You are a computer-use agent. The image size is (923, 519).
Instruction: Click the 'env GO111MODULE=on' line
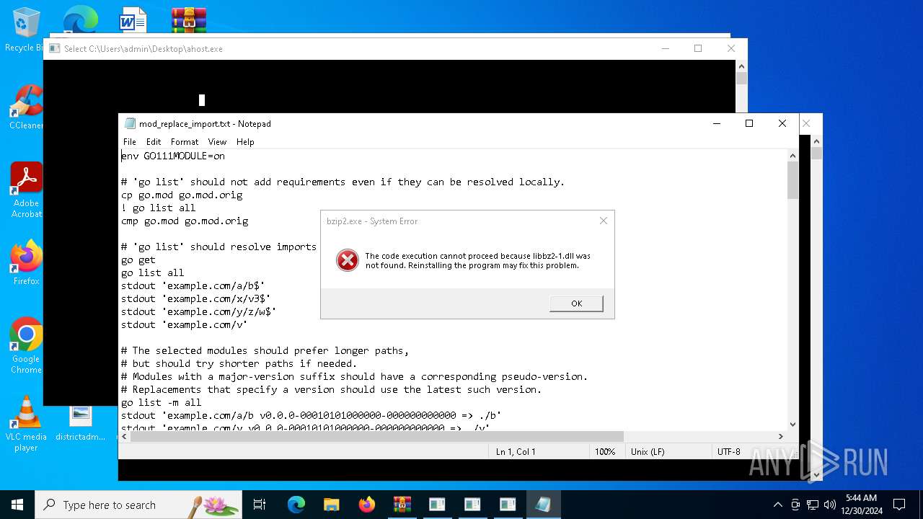(x=173, y=156)
